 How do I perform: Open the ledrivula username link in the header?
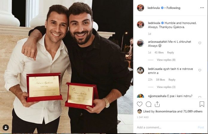tap(154, 8)
